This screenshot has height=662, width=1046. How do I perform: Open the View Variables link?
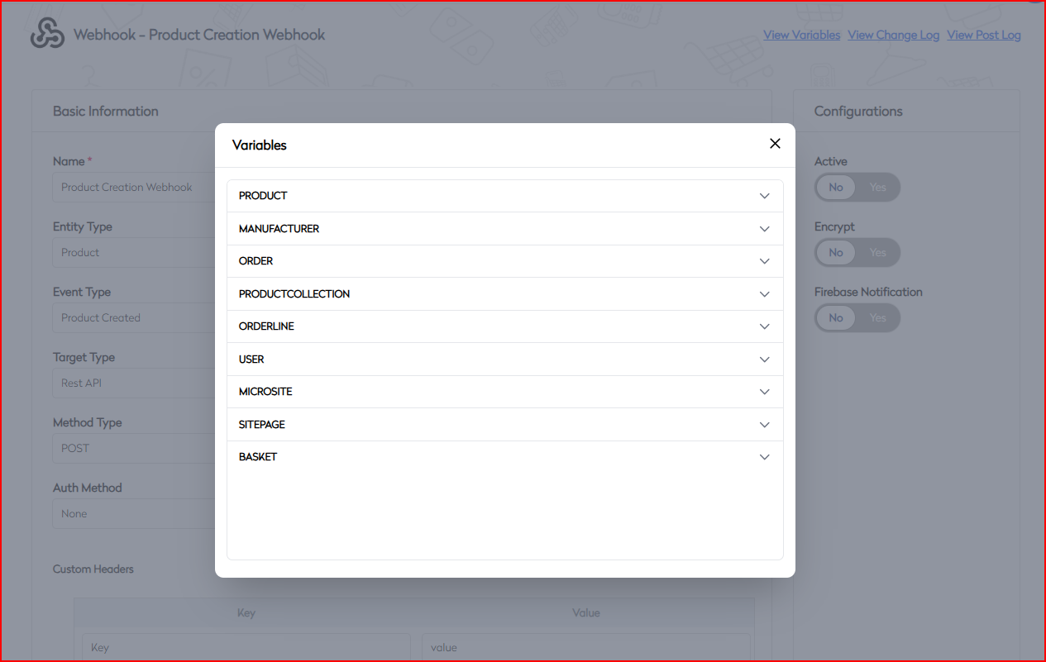point(801,36)
